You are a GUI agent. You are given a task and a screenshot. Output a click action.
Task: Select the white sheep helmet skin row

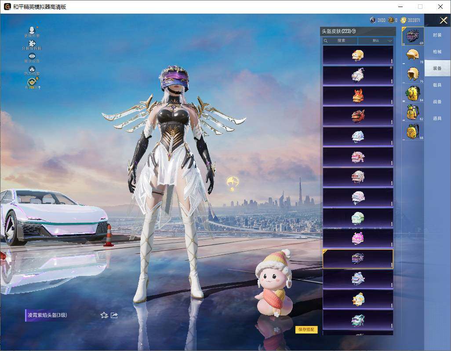tap(358, 75)
